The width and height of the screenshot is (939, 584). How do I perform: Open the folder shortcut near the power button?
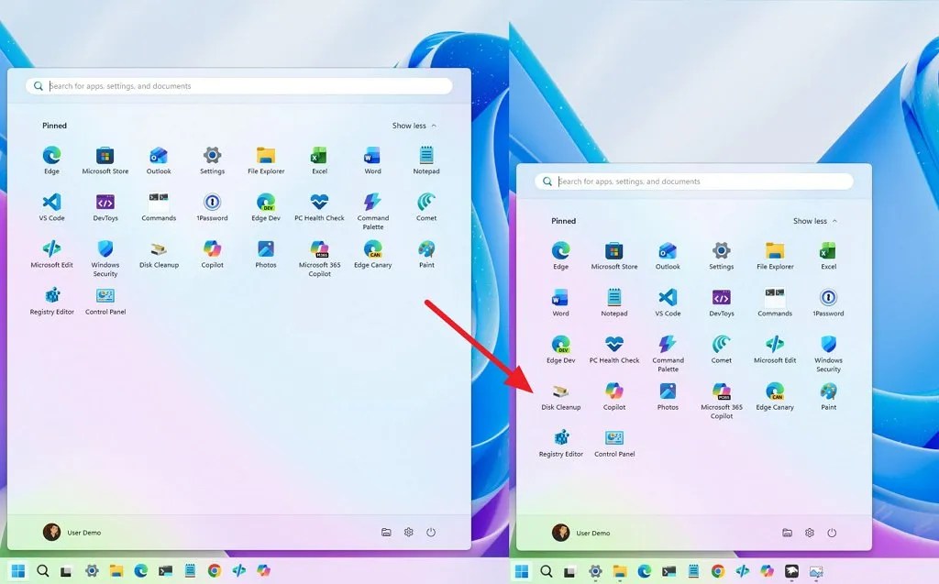(386, 532)
